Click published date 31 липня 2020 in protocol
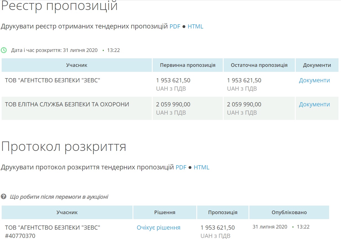The height and width of the screenshot is (239, 341). 270,227
